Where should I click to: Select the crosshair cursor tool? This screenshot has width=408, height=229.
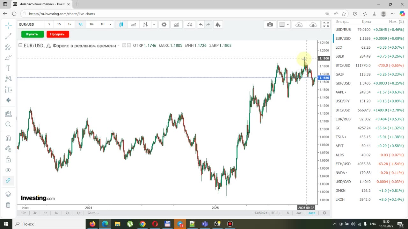(x=8, y=25)
